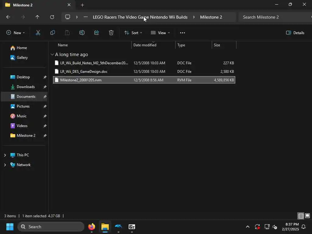Select the Milestone 2 window tab
Screen dimensions: 312x234
[38, 5]
